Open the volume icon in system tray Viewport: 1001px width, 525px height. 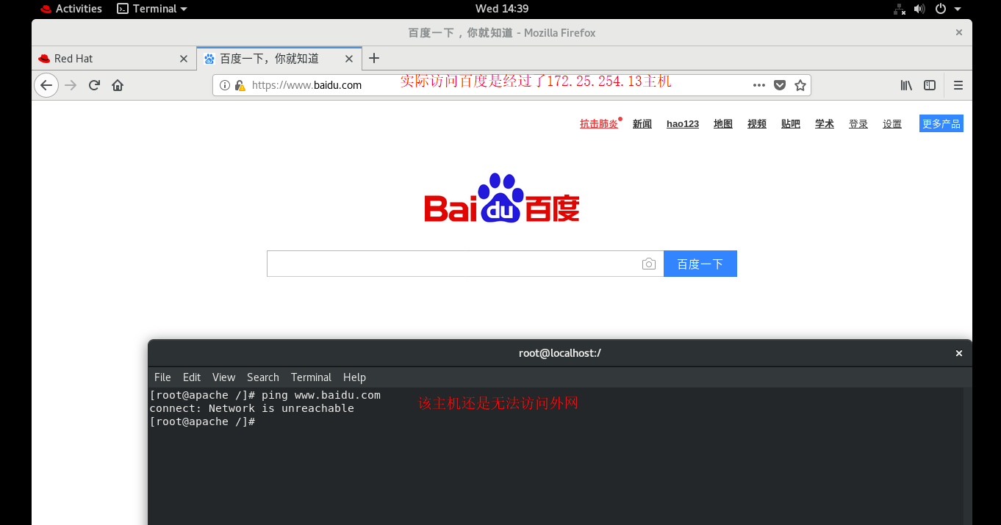919,9
